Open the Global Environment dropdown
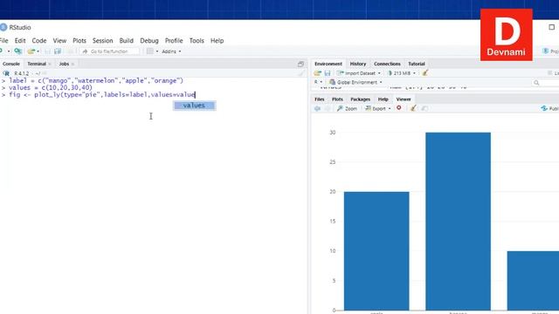The height and width of the screenshot is (314, 559). [355, 82]
